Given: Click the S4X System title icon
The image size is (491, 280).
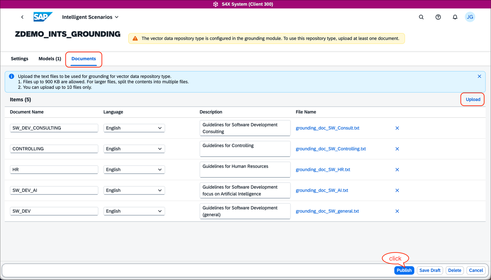Looking at the screenshot, I should [215, 4].
